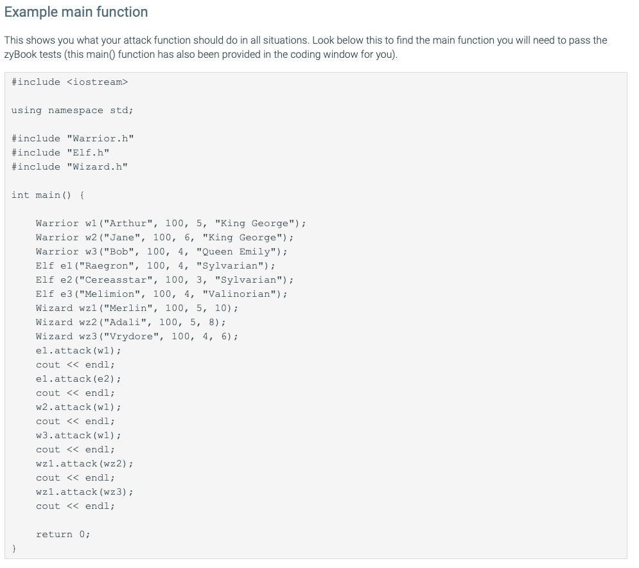Click the Elf e2 "Cereasstar" declaration line
Image resolution: width=639 pixels, height=568 pixels.
(164, 280)
